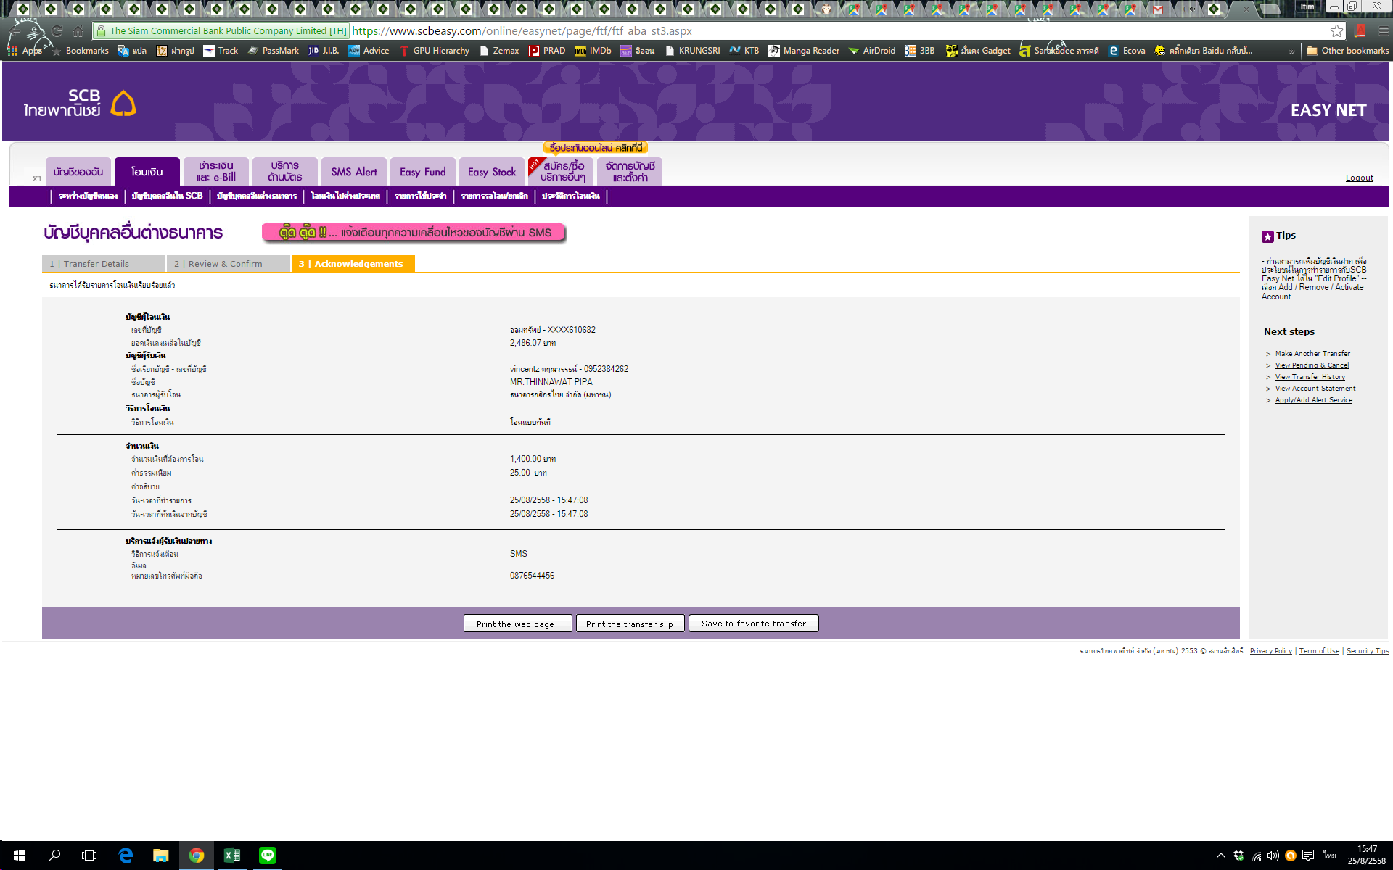Open View Transfer History link

coord(1310,377)
